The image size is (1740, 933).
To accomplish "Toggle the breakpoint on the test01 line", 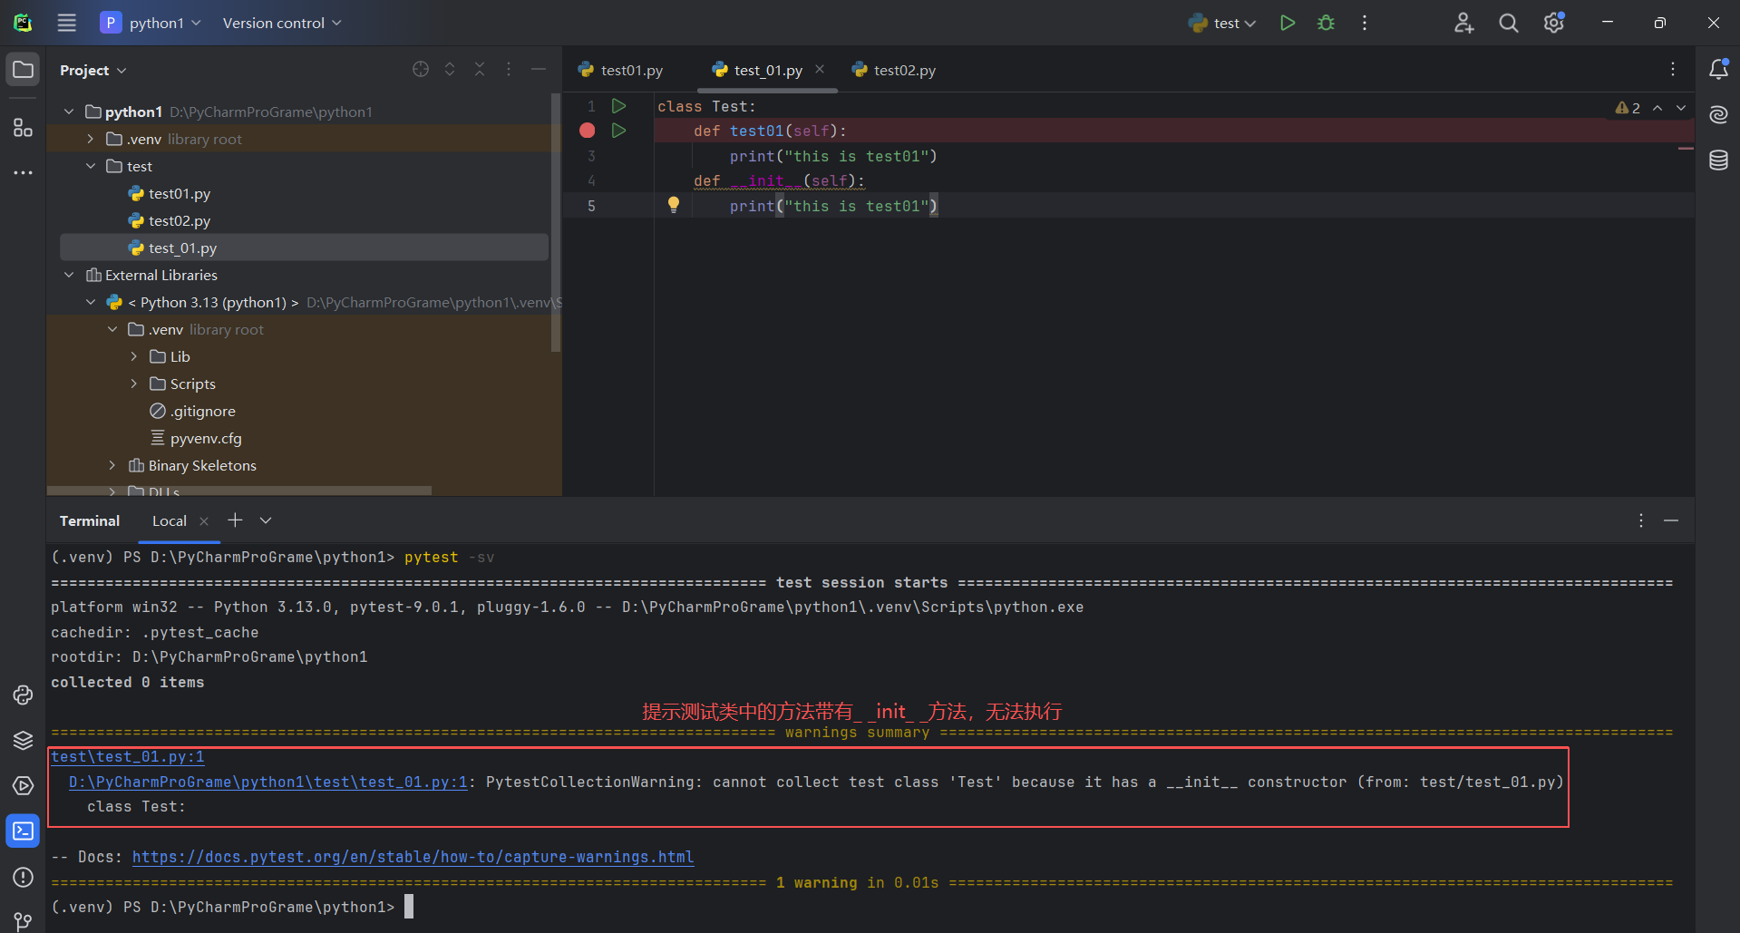I will [588, 131].
